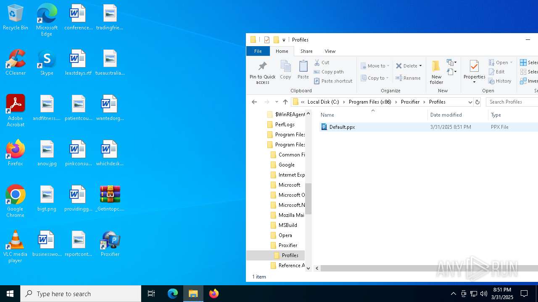
Task: Click Local Disk (C:) in the breadcrumb
Action: coord(323,102)
